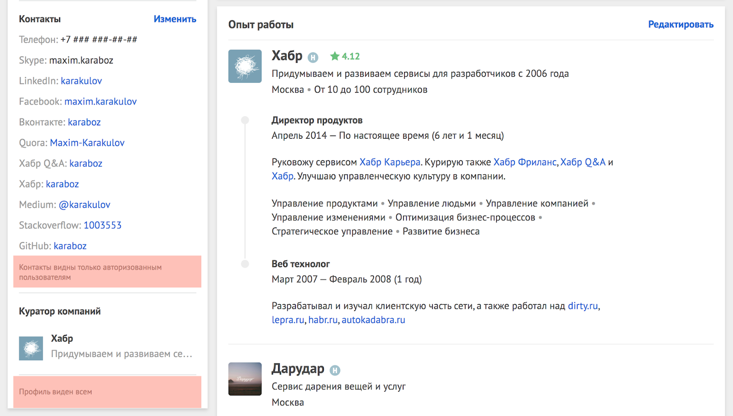Click the Стратегическое управление skill tag
Viewport: 733px width, 416px height.
(x=332, y=232)
